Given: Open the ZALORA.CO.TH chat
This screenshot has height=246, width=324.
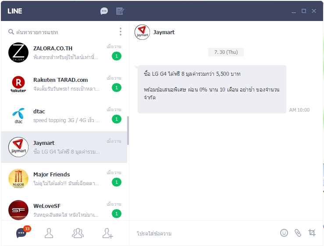Looking at the screenshot, I should pyautogui.click(x=64, y=53).
